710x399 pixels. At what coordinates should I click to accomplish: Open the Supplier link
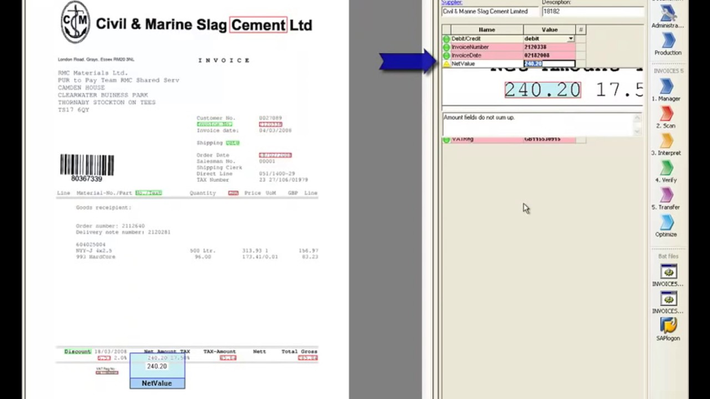[452, 3]
